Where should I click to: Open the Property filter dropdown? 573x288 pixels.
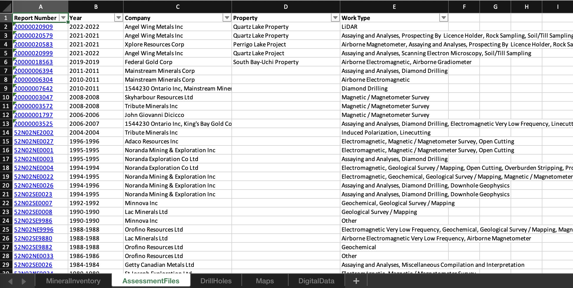(335, 18)
